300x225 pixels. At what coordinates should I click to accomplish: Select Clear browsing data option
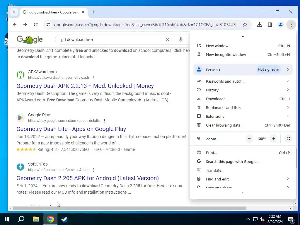243,125
